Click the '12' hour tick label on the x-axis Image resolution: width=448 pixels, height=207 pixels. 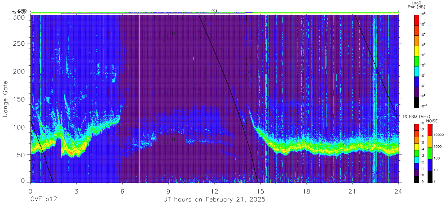[214, 191]
